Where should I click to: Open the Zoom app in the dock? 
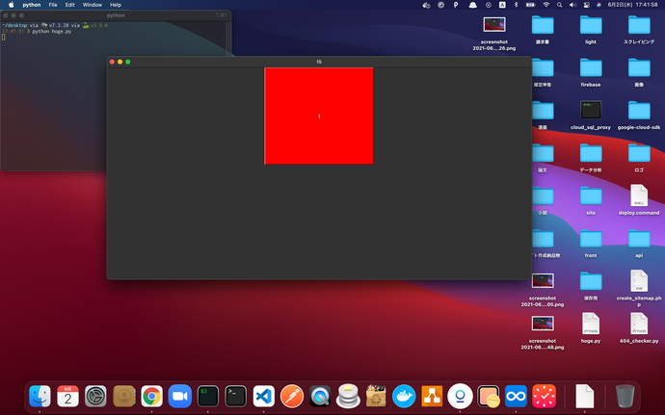pyautogui.click(x=179, y=396)
